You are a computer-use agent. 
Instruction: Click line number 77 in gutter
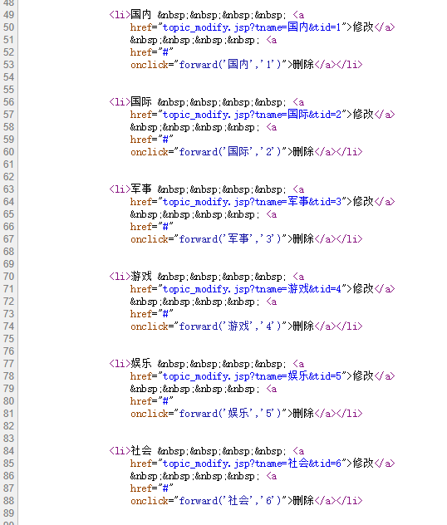(8, 364)
